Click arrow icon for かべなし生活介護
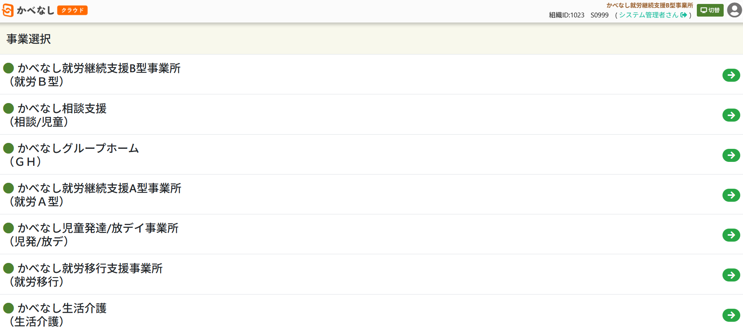743x334 pixels. click(731, 315)
